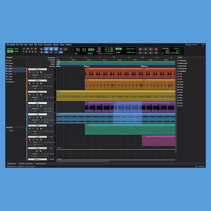Open the MIDI Editor tab at bottom

click(11, 164)
